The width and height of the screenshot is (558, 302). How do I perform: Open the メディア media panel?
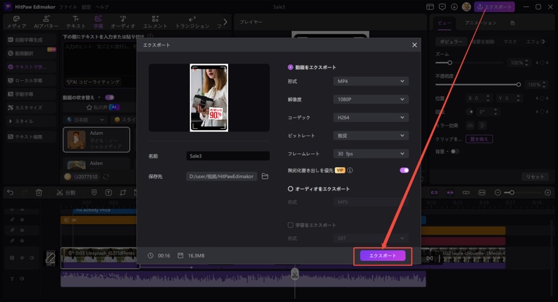[17, 22]
